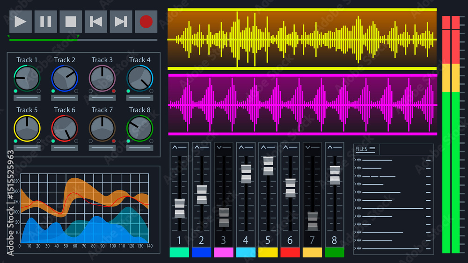This screenshot has height=263, width=468.
Task: Click the Play transport button
Action: pyautogui.click(x=20, y=22)
